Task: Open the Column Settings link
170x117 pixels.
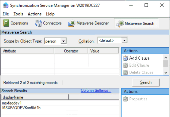Action: tap(96, 91)
